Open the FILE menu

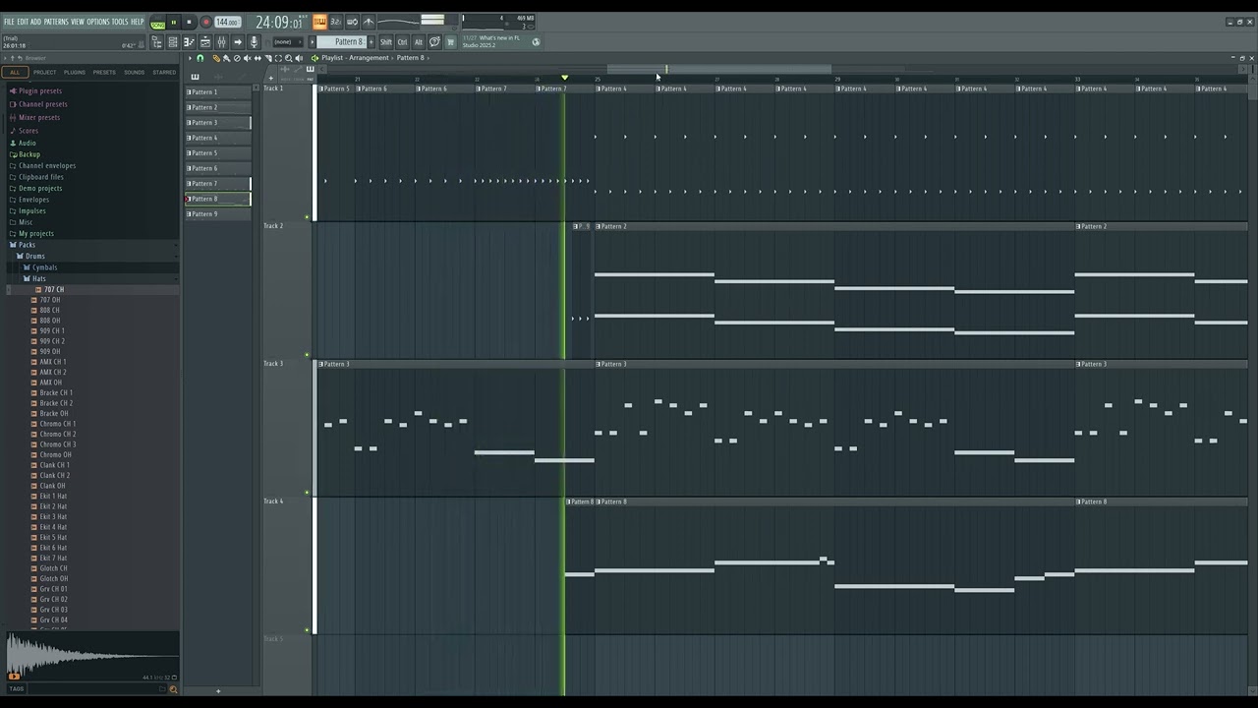[x=9, y=22]
